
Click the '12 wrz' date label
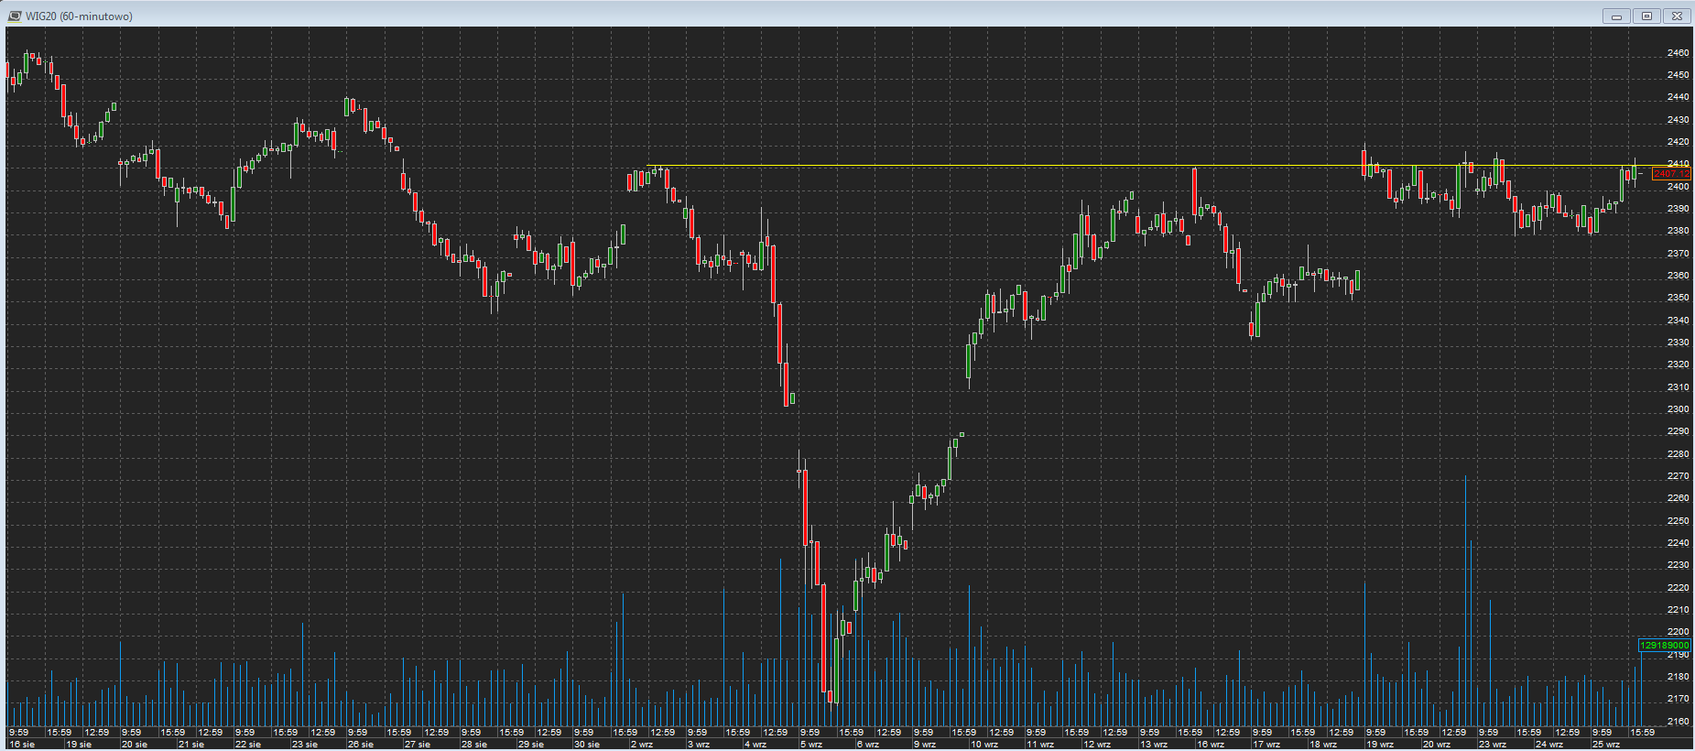pyautogui.click(x=1097, y=745)
